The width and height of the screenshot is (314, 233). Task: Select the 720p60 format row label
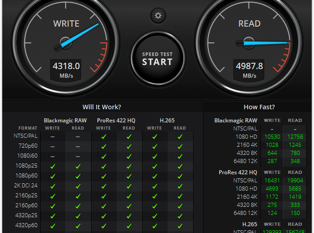28,146
